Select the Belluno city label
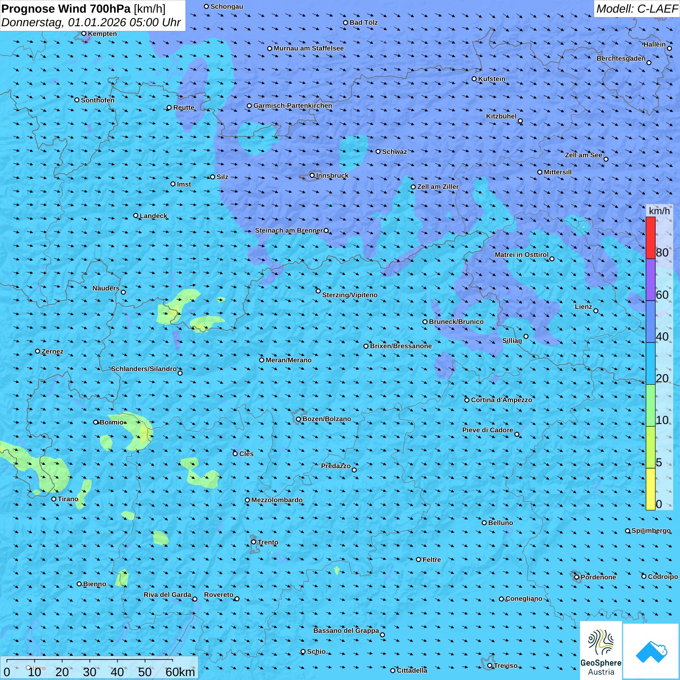Viewport: 680px width, 680px height. [x=500, y=523]
